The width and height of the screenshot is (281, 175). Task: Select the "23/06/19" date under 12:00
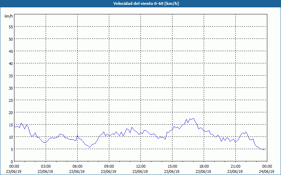point(140,171)
